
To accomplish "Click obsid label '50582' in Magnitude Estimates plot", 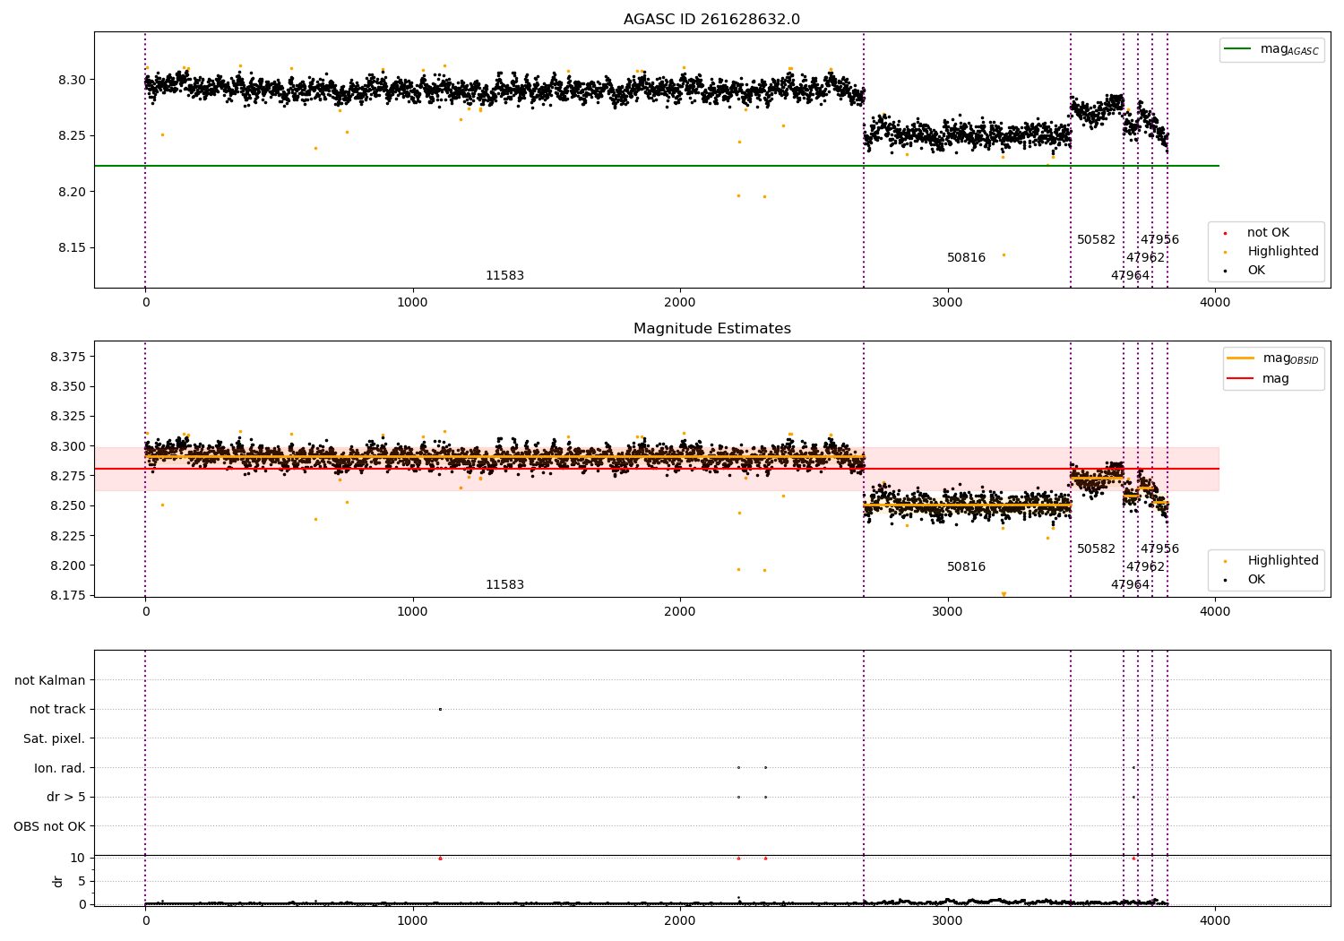I will [x=1096, y=548].
